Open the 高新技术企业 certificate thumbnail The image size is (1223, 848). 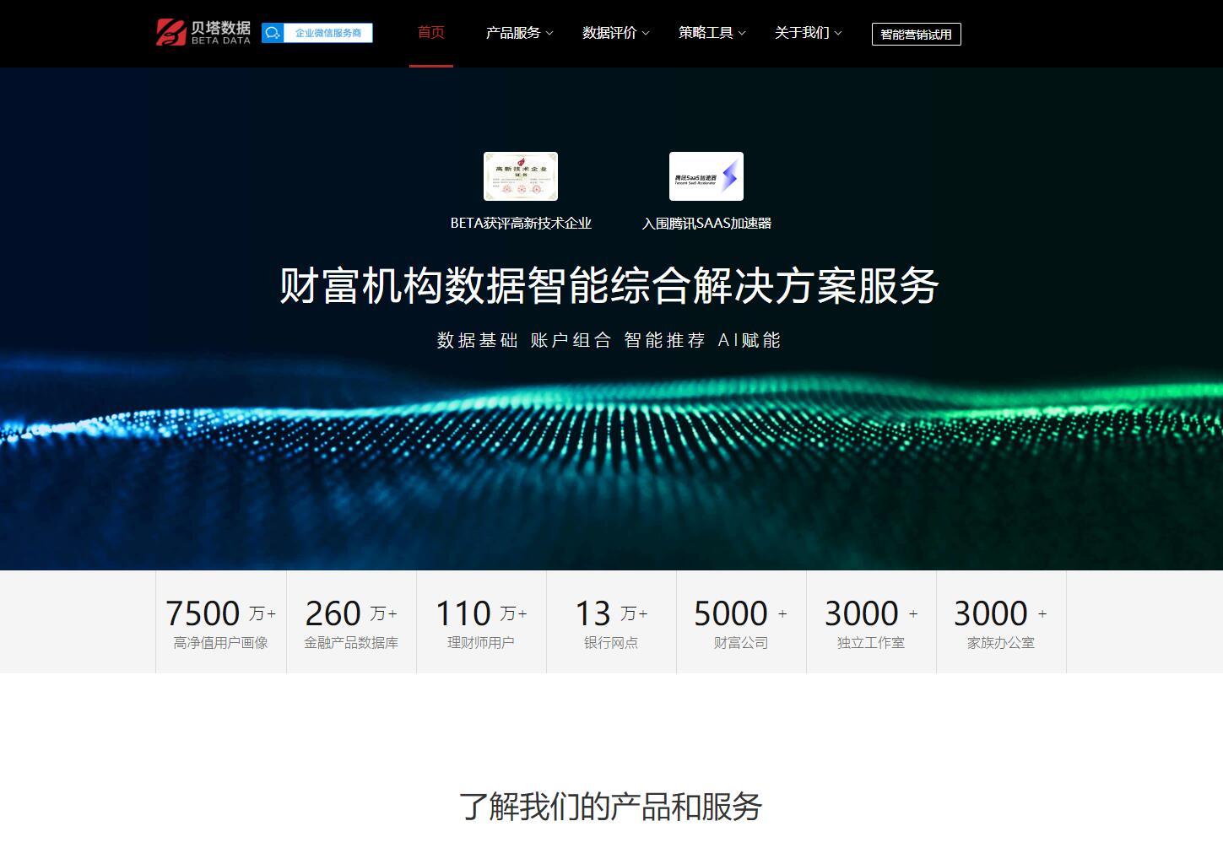click(x=521, y=176)
